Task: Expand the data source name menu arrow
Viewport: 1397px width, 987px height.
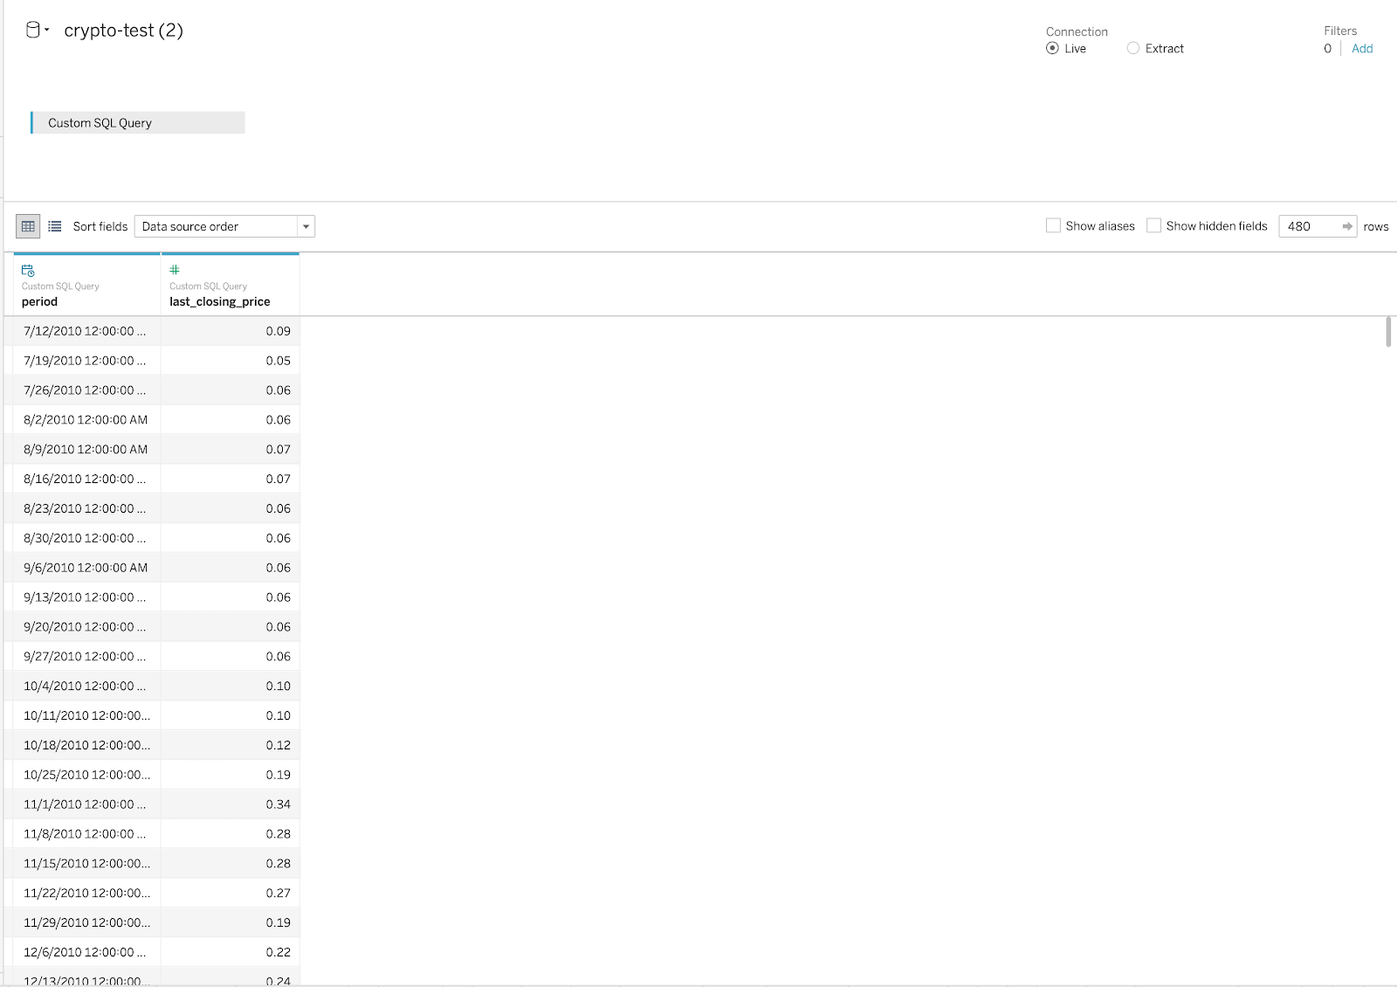Action: 47,30
